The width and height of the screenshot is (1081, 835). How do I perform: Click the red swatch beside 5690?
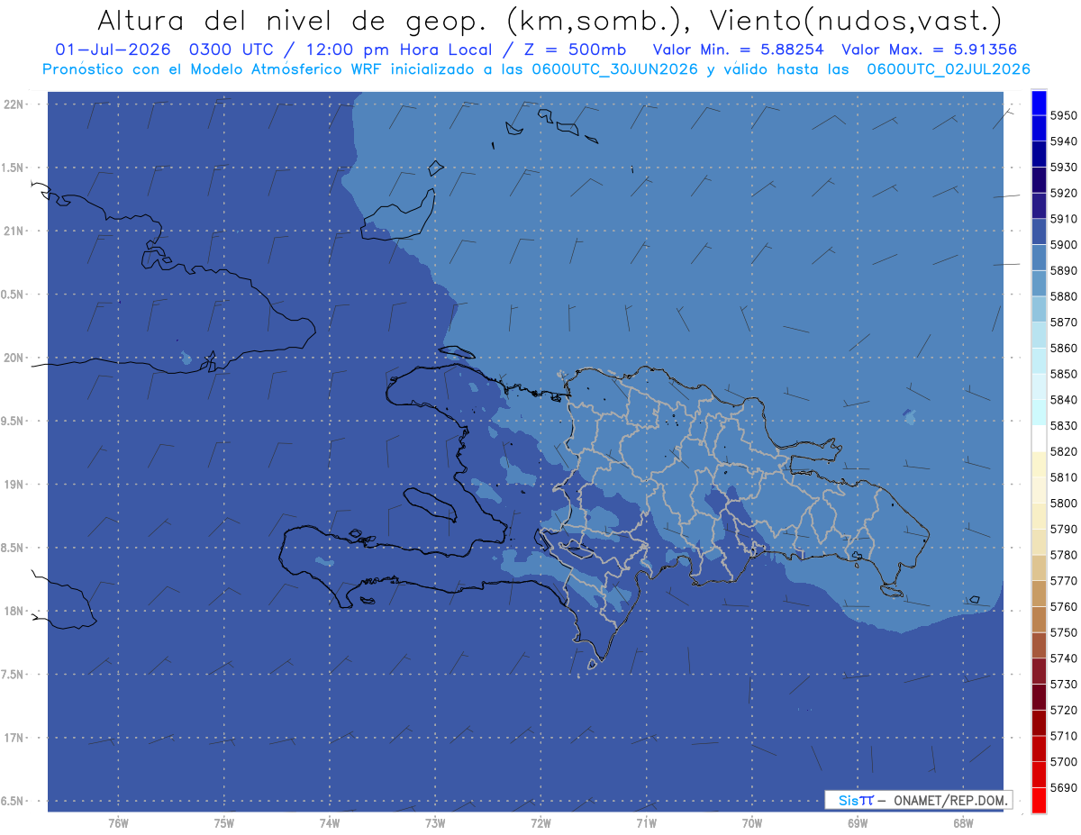click(x=1039, y=800)
